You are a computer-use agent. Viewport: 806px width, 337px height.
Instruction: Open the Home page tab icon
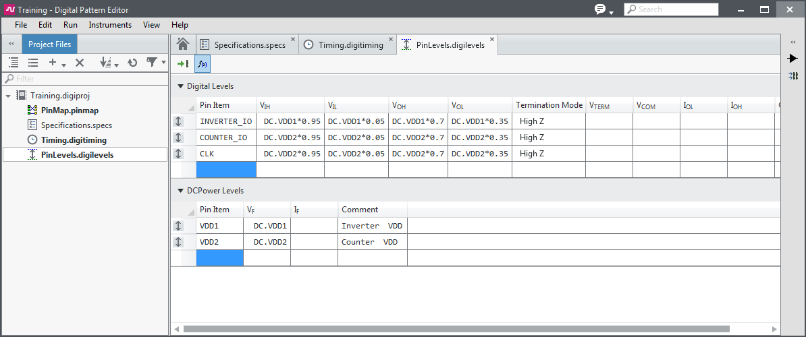pyautogui.click(x=182, y=44)
